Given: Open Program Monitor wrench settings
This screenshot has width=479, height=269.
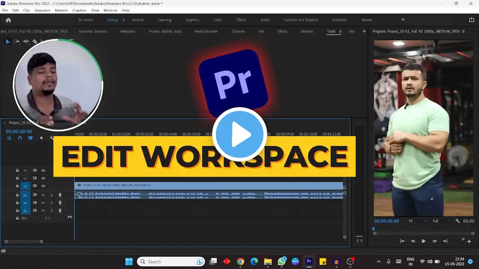Looking at the screenshot, I should coord(457,221).
